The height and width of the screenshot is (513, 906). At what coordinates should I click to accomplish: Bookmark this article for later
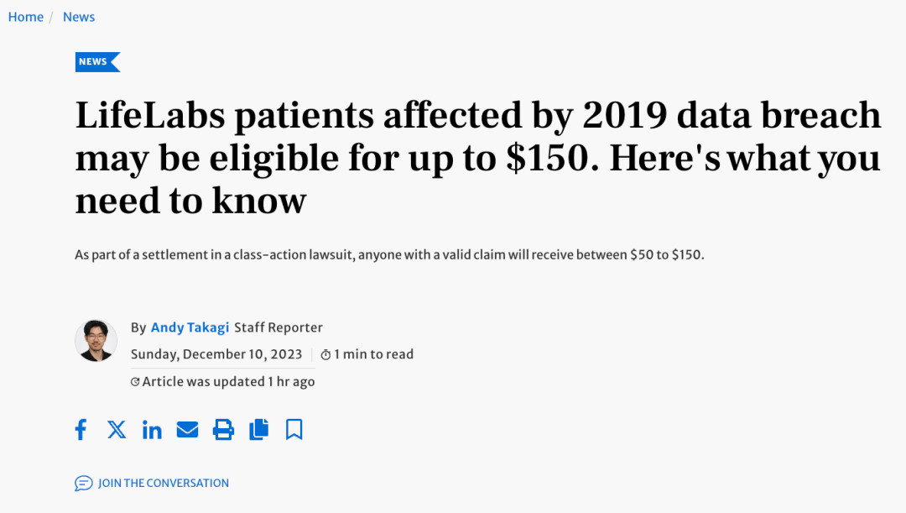pos(294,429)
